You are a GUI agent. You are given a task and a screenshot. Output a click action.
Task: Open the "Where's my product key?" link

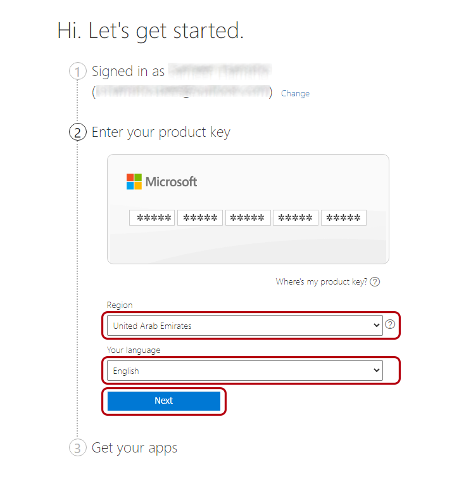pos(321,282)
